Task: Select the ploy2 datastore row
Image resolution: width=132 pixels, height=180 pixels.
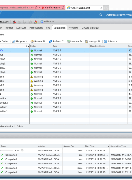Action: [66, 63]
